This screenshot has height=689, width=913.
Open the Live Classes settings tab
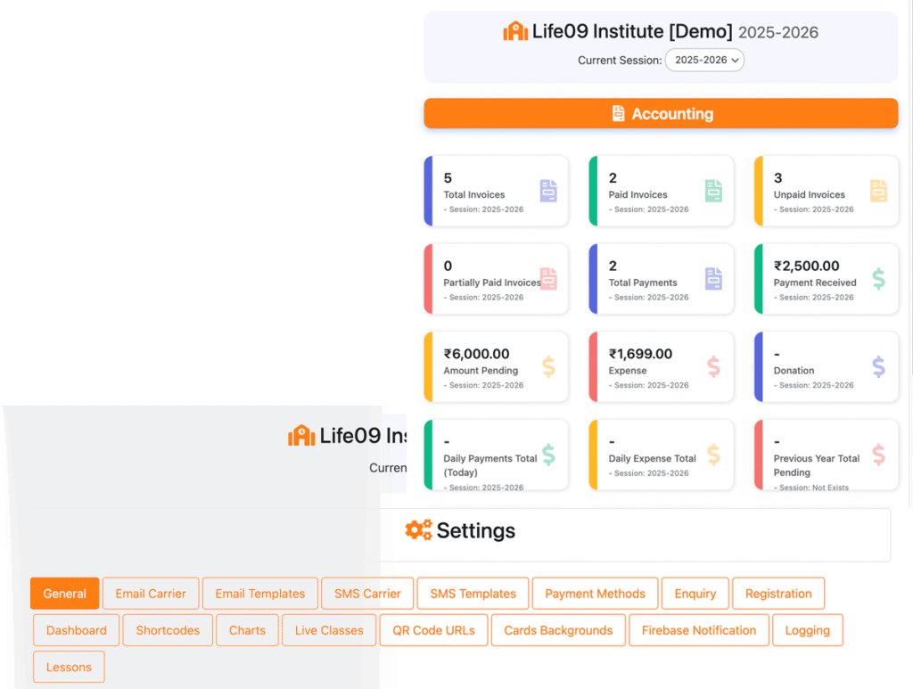328,630
